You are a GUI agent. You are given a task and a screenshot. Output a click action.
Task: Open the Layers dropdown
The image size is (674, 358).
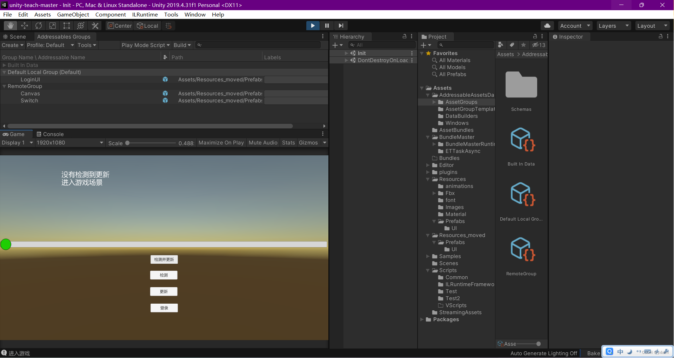click(613, 26)
